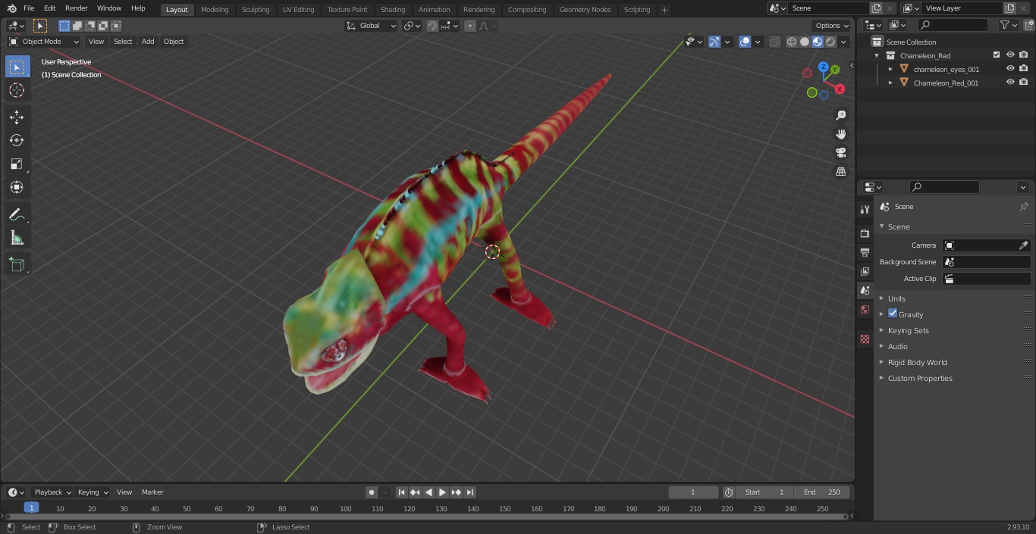Add a new workspace with plus
This screenshot has width=1036, height=534.
coord(664,10)
